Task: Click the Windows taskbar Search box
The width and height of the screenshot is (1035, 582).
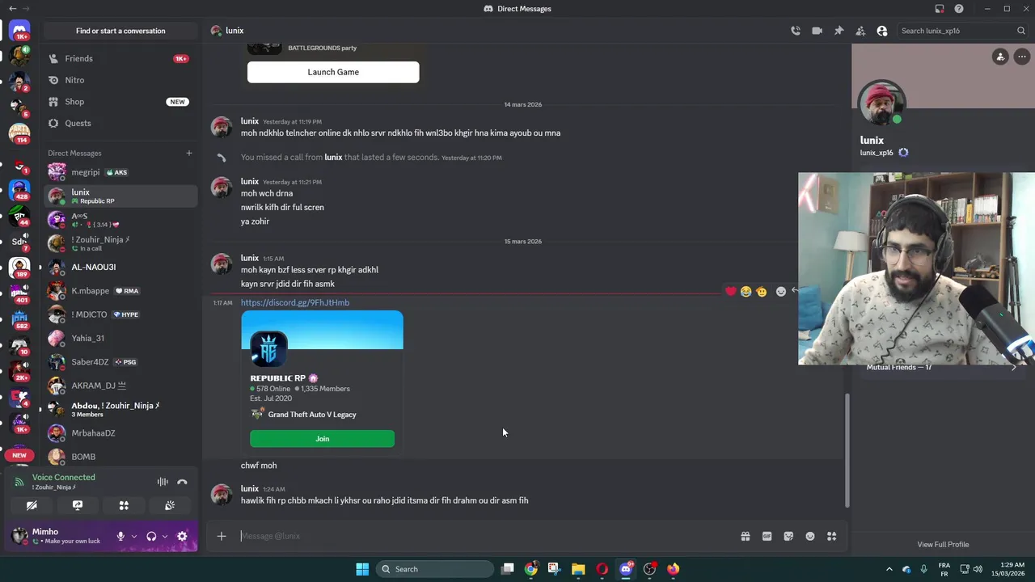Action: pos(437,569)
